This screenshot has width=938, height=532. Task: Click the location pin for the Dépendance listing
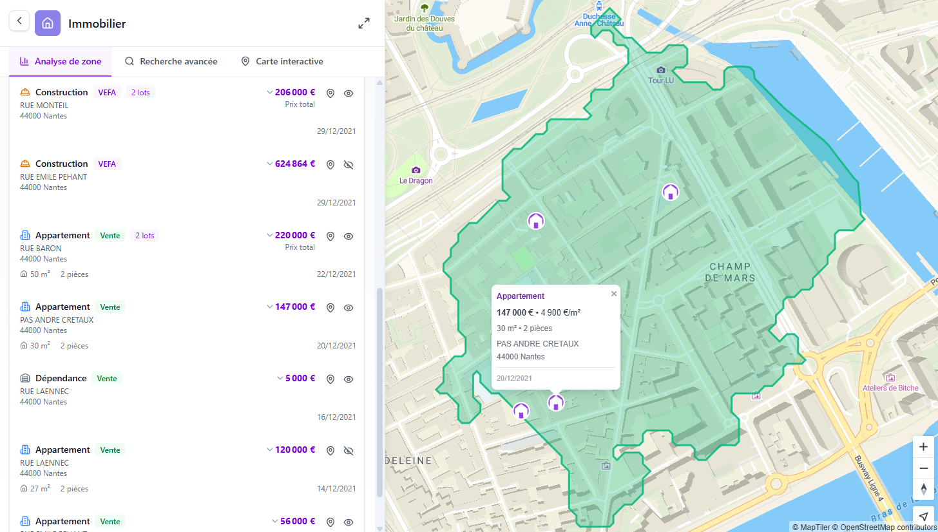tap(330, 379)
